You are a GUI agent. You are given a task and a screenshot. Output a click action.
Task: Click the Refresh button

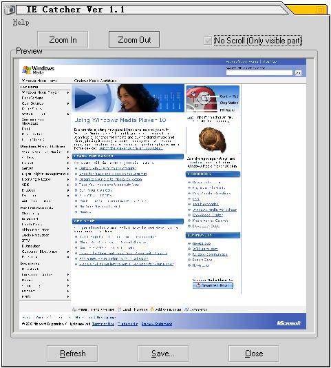click(x=73, y=354)
